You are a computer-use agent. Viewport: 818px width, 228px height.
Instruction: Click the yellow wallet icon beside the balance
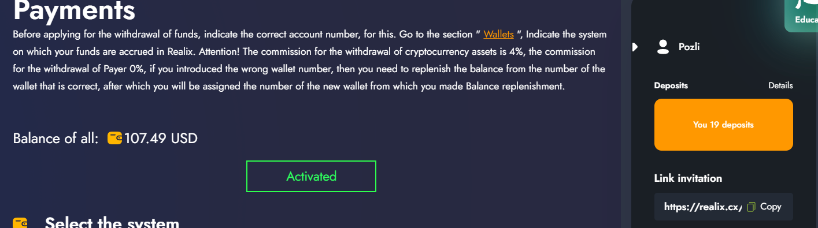click(x=114, y=139)
